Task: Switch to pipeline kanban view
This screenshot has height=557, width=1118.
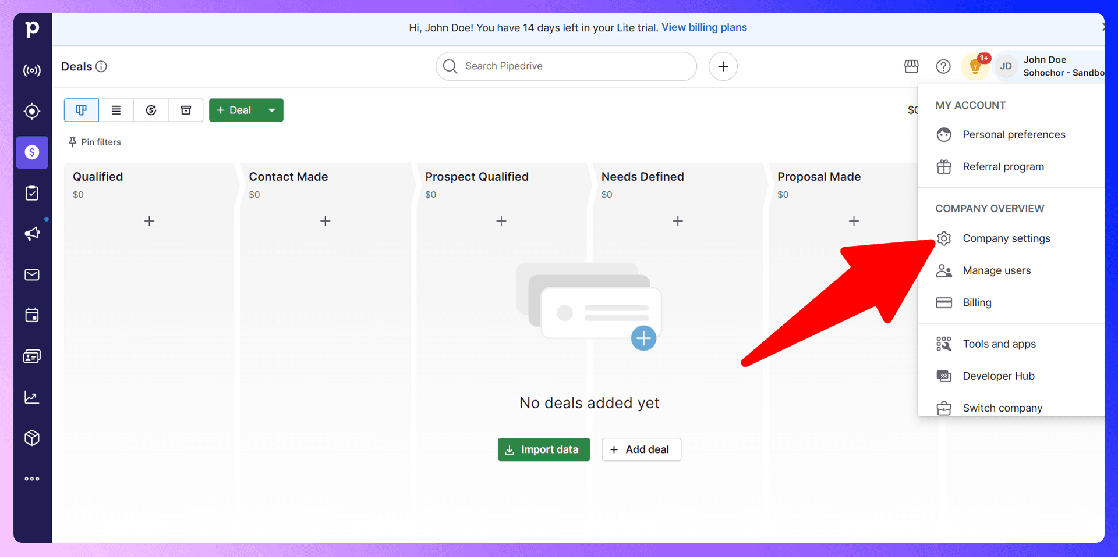Action: click(82, 110)
